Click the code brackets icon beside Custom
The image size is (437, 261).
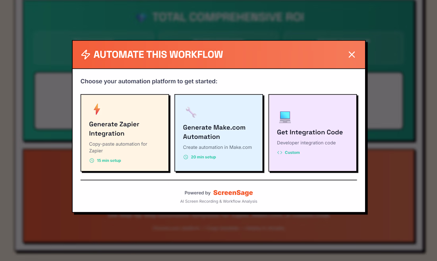coord(280,152)
